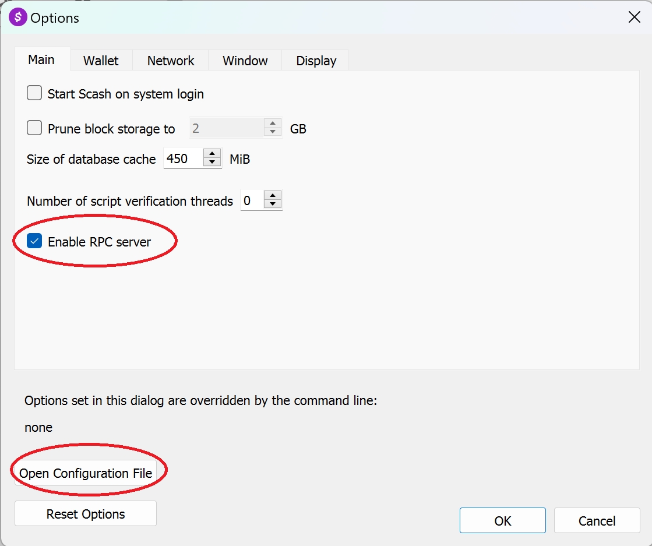Open the Wallet tab
652x546 pixels.
click(101, 61)
